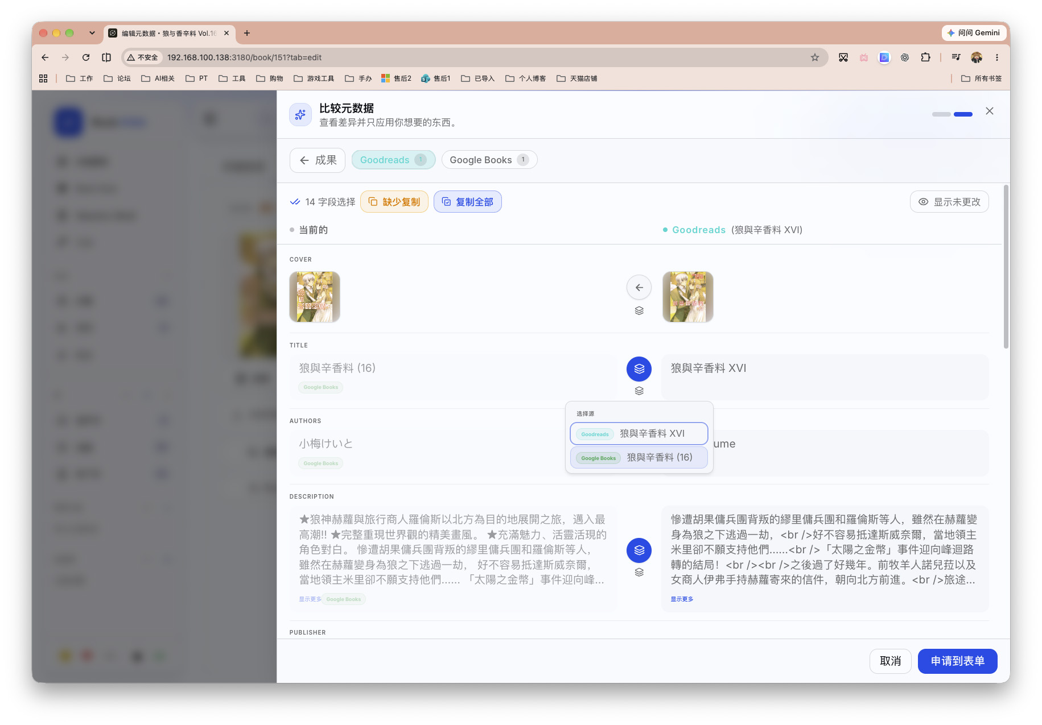1042x725 pixels.
Task: Click 复制全部 copy all button
Action: point(468,202)
